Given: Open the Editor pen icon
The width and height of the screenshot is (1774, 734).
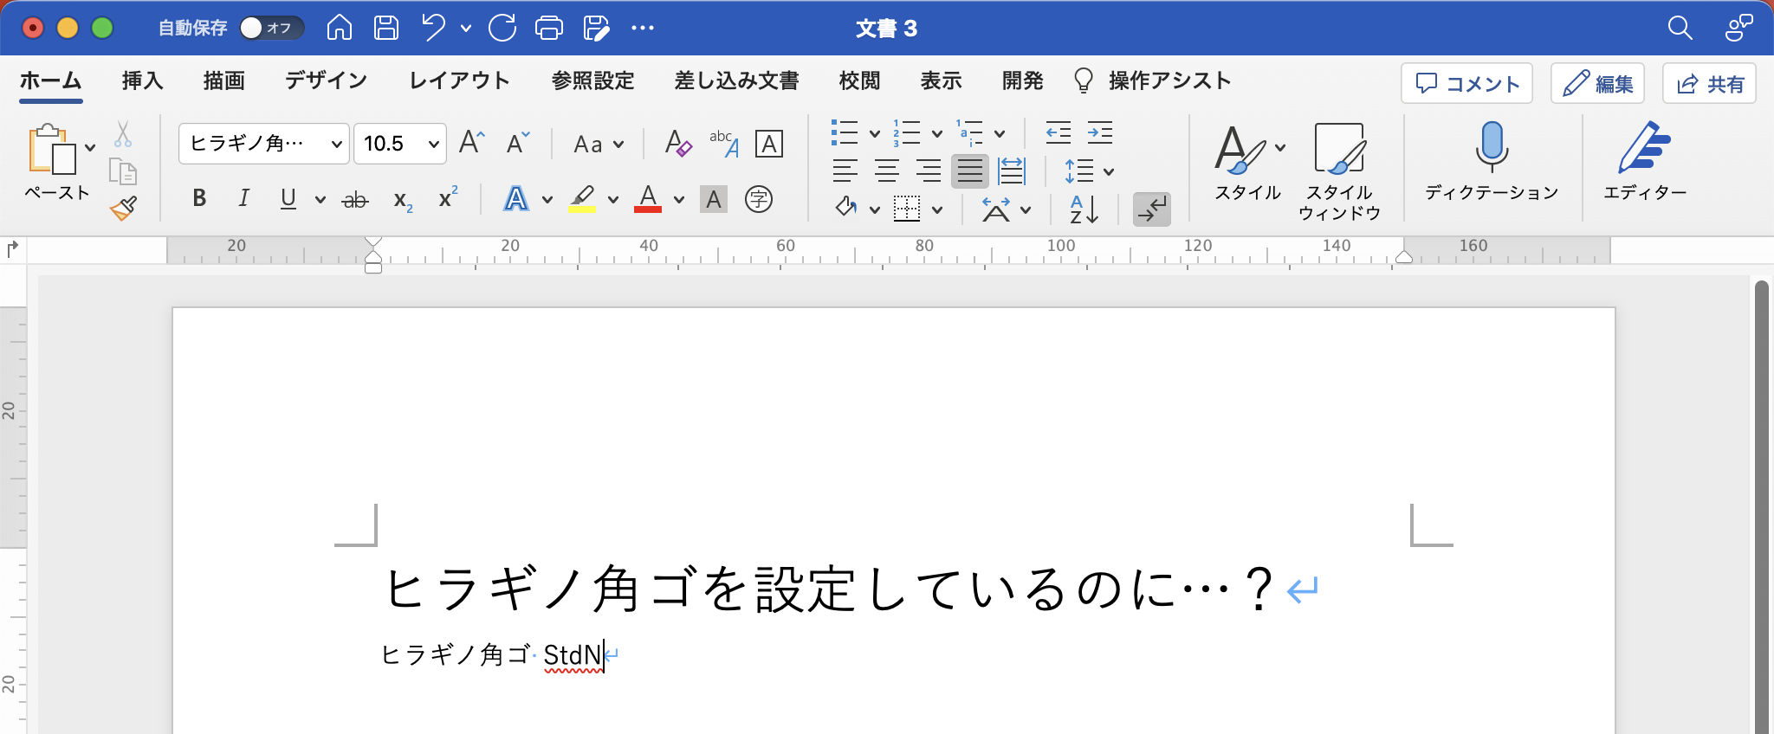Looking at the screenshot, I should (1643, 148).
